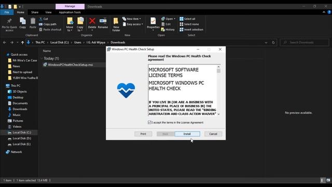Go back in Explorer navigation

(x=5, y=43)
